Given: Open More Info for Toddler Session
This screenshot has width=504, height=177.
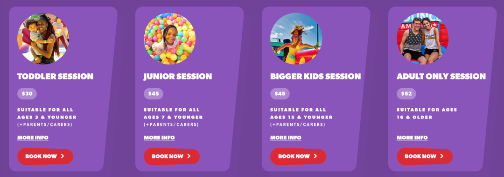Looking at the screenshot, I should 33,138.
